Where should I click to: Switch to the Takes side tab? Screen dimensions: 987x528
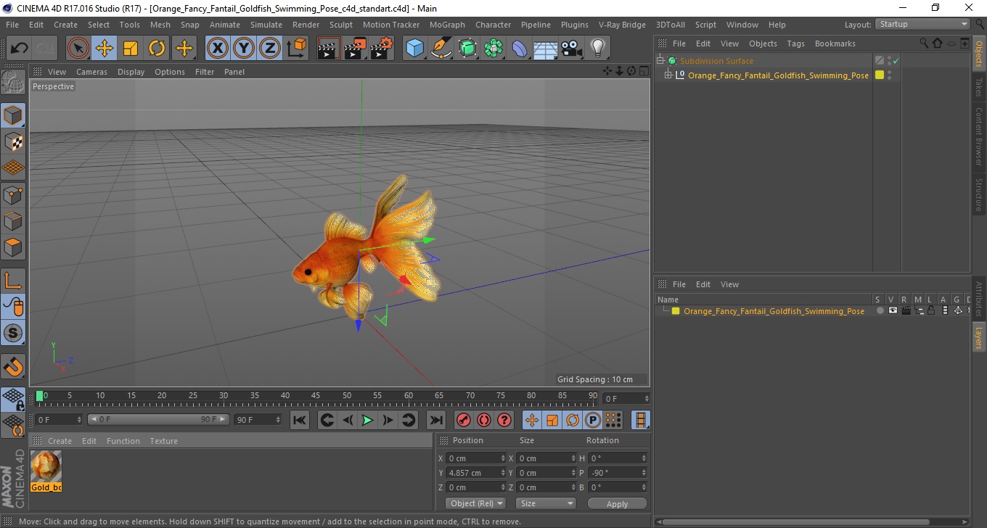pos(978,87)
